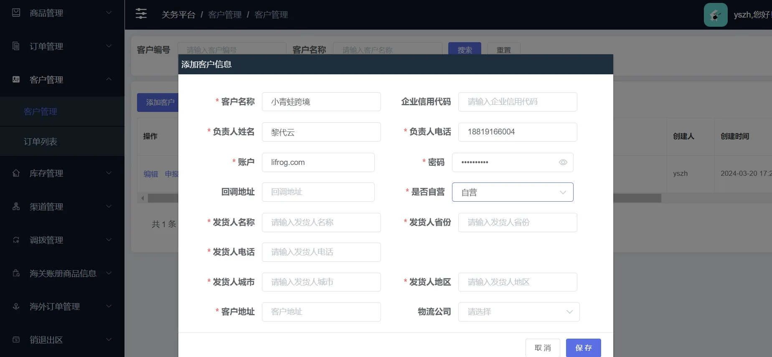Viewport: 772px width, 357px height.
Task: Click the table horizontal scrollbar left arrow
Action: coord(143,198)
